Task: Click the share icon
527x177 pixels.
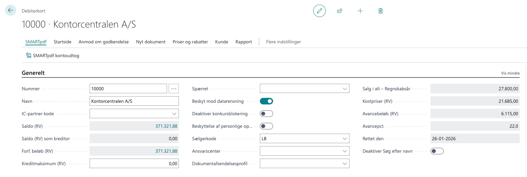Action: coord(340,11)
